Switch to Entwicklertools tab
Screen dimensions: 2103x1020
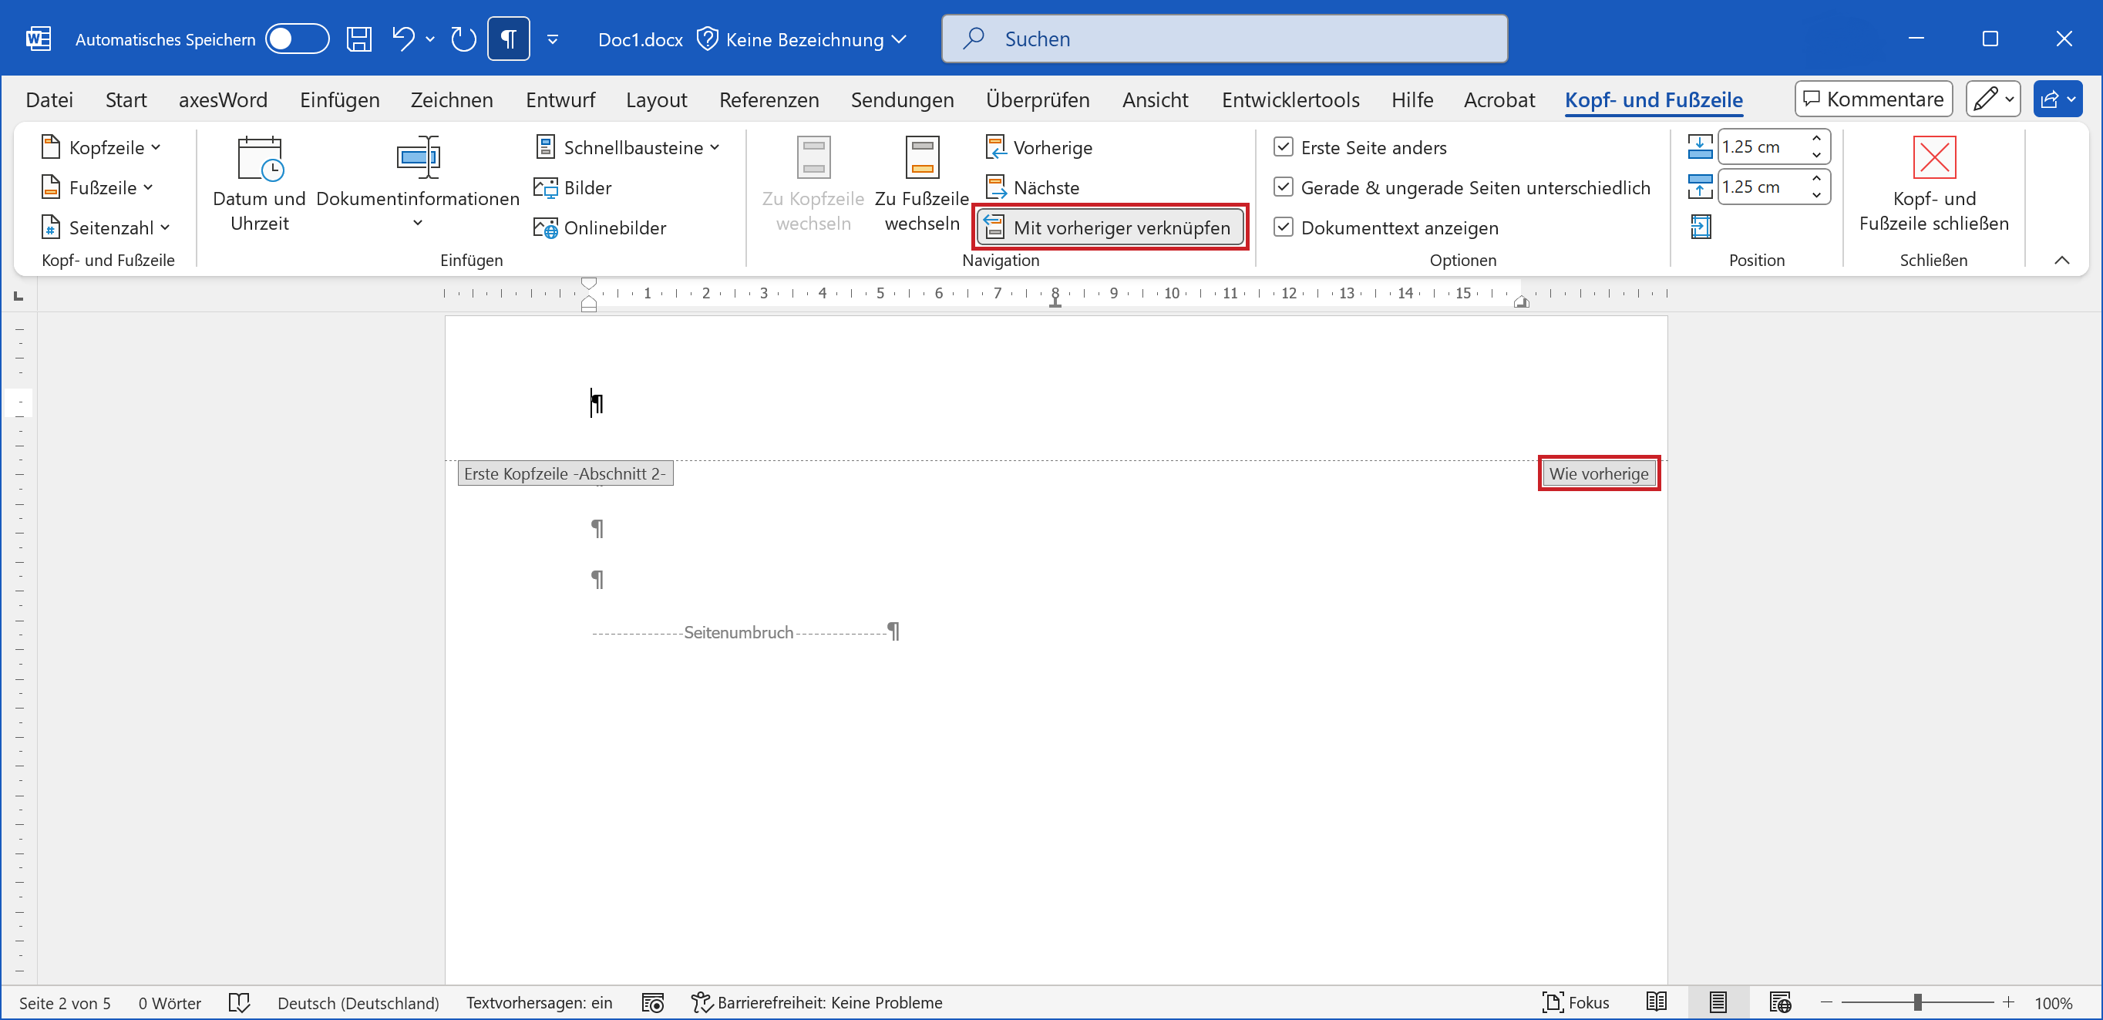(x=1290, y=99)
